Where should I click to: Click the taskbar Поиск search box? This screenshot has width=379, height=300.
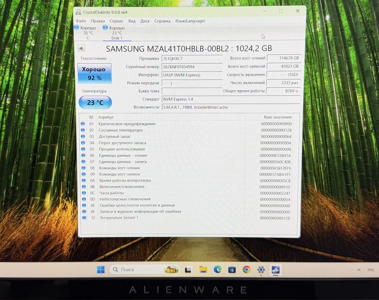(x=145, y=270)
